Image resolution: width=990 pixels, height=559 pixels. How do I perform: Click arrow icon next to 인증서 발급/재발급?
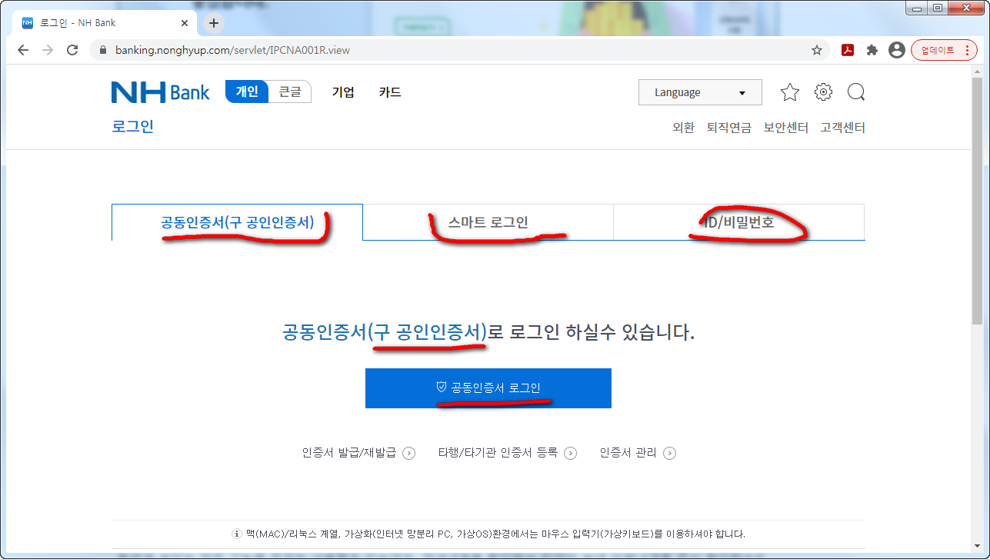click(409, 454)
